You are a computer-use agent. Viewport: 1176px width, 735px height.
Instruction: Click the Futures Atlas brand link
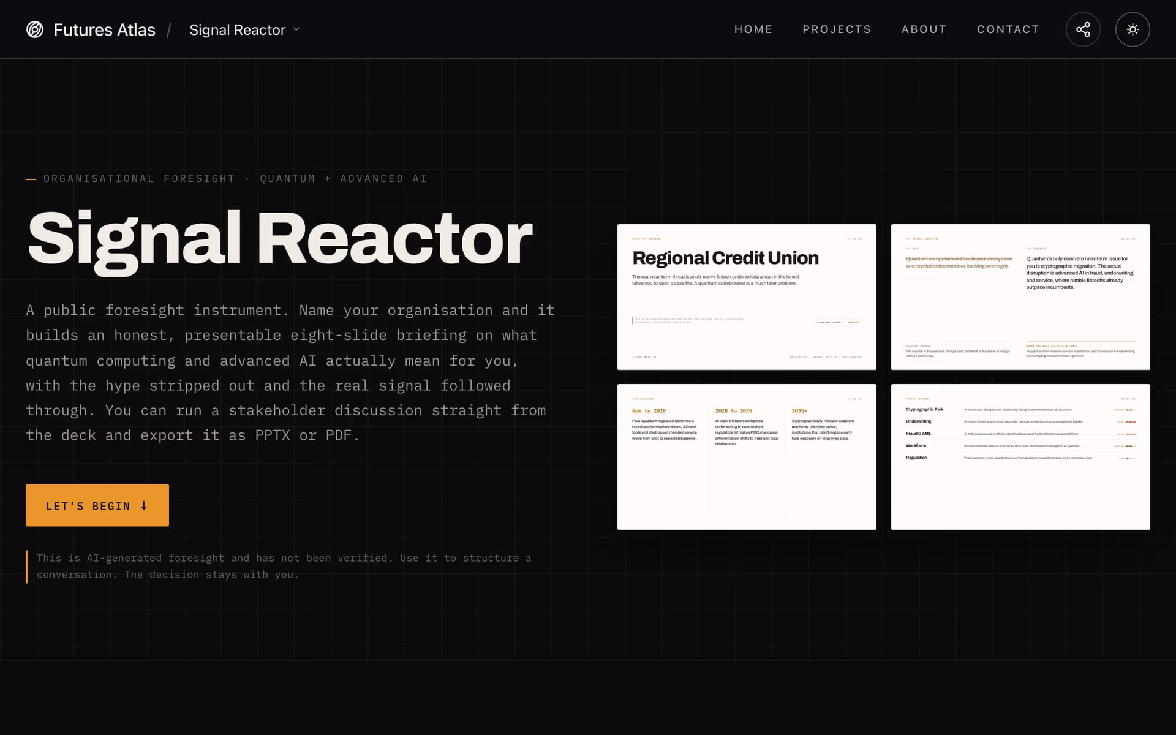[91, 29]
